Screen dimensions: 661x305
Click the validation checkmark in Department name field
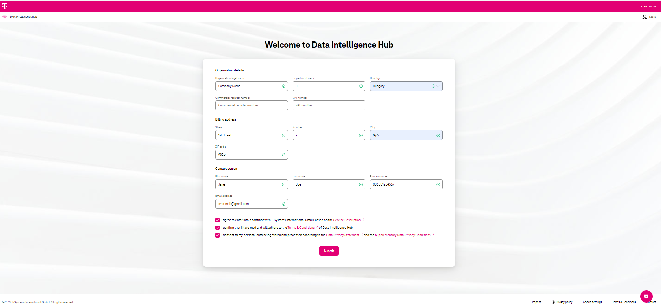(361, 86)
